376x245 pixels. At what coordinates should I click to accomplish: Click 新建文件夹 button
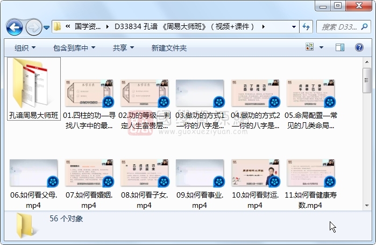(169, 48)
